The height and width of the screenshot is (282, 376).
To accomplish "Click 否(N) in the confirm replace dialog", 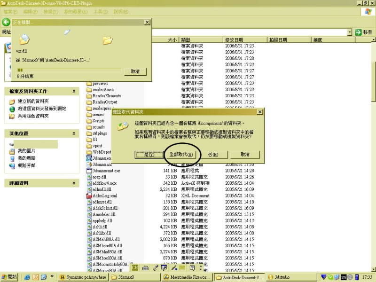I will tap(213, 155).
